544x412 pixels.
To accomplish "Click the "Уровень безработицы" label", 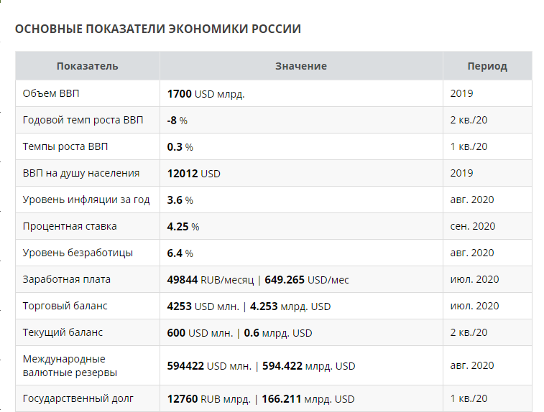I will [78, 253].
